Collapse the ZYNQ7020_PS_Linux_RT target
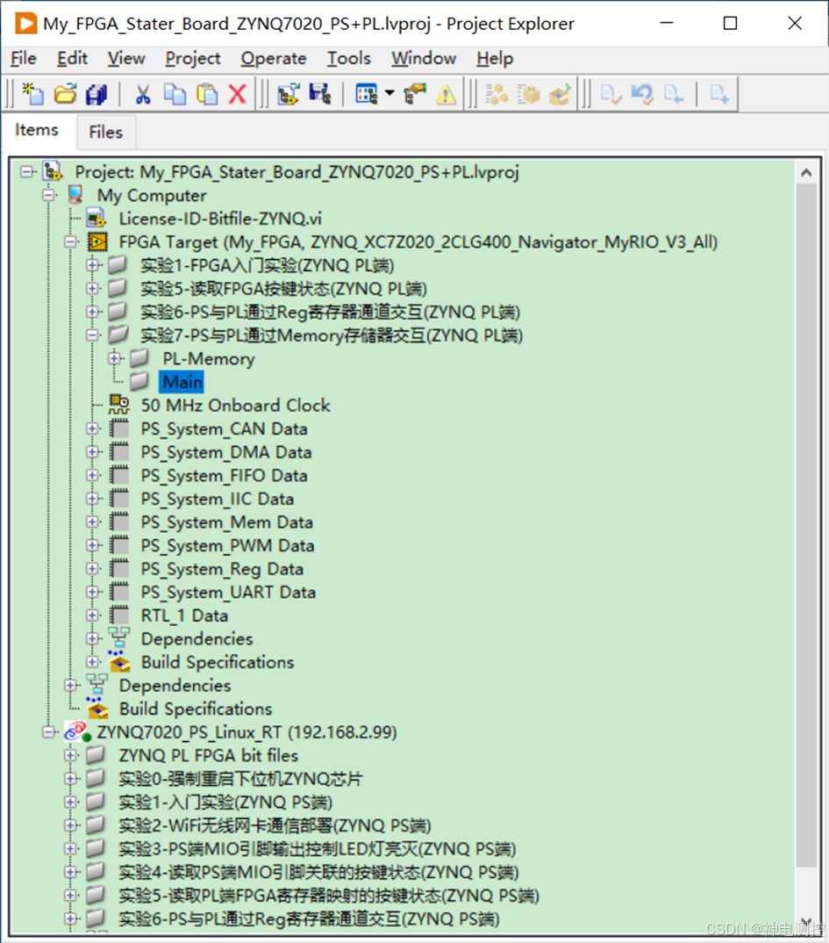 click(48, 732)
